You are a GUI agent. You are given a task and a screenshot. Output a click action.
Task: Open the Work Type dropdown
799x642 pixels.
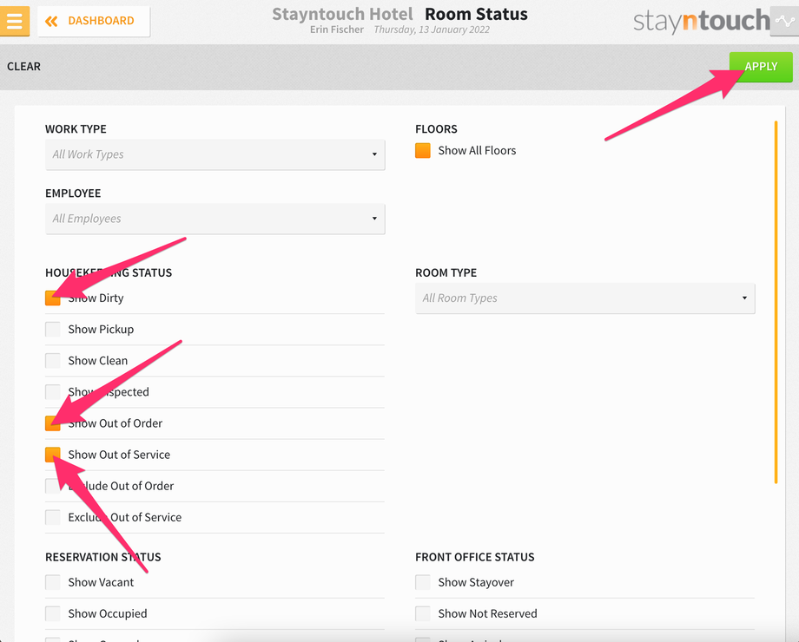coord(215,154)
